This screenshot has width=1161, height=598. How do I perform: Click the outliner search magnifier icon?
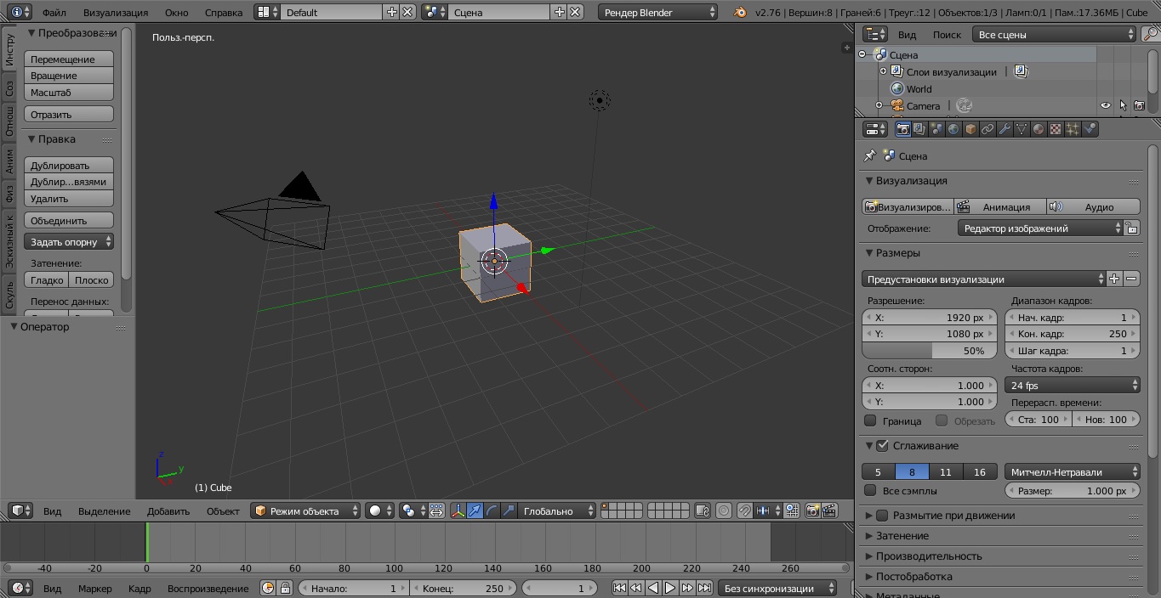tap(1150, 34)
